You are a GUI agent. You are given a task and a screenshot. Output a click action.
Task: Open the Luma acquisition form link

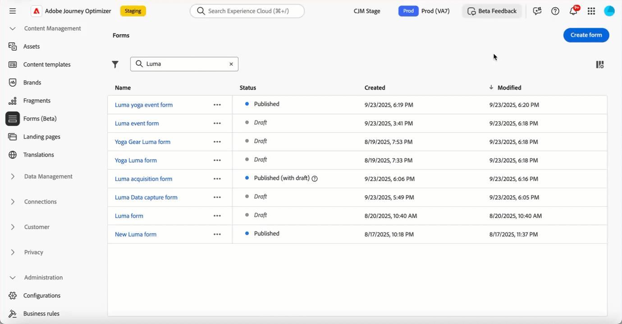(144, 179)
